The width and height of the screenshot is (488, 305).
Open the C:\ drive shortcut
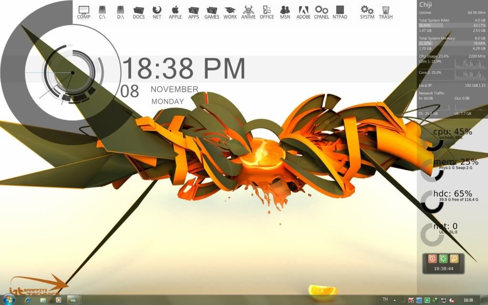102,12
